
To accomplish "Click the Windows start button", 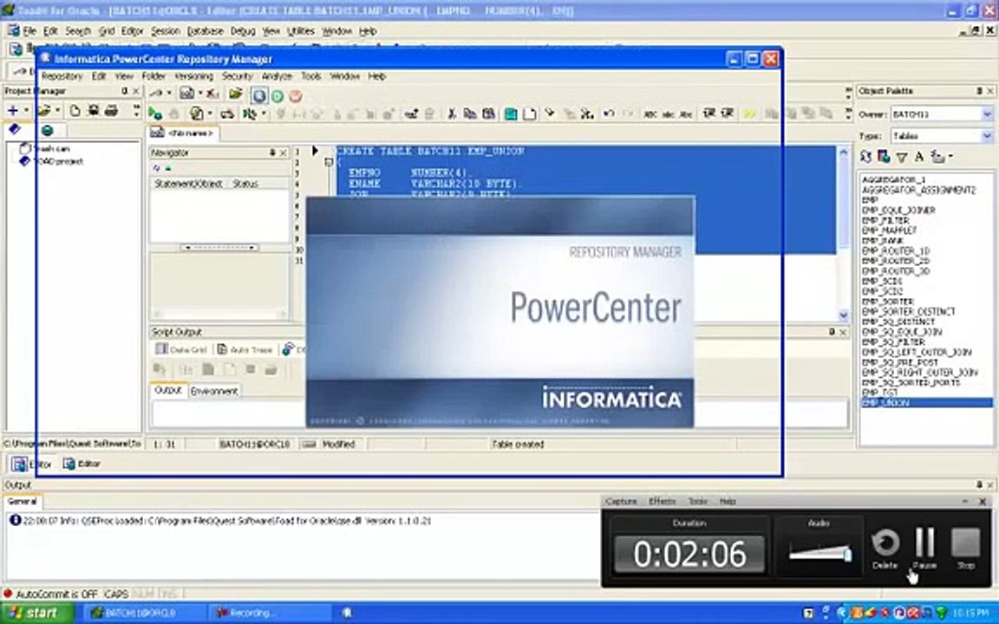I will 37,614.
